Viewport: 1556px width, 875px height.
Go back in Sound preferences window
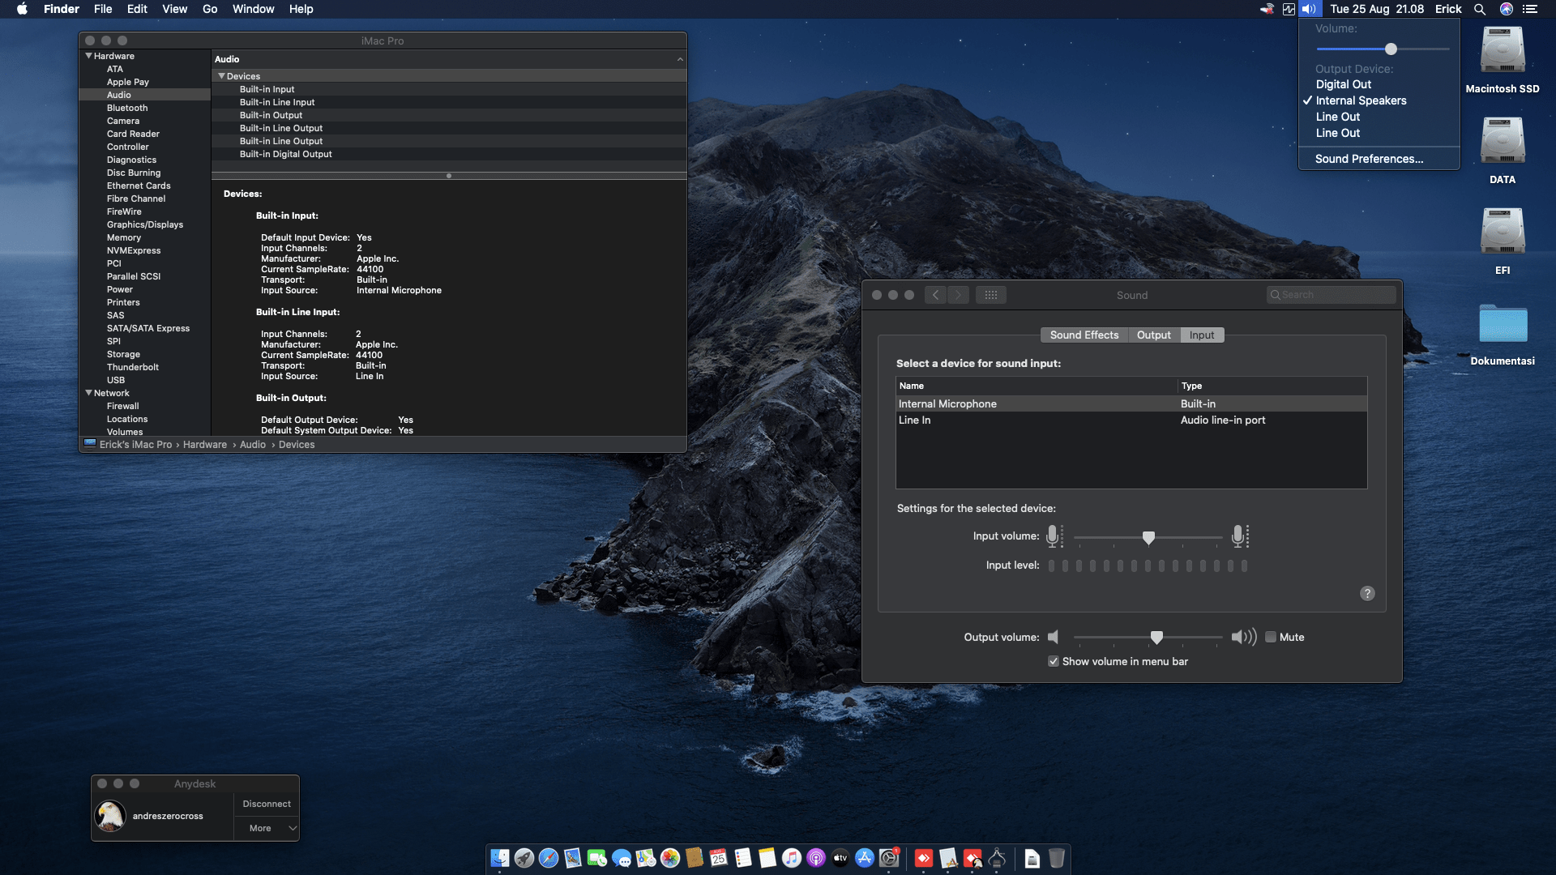(x=935, y=295)
